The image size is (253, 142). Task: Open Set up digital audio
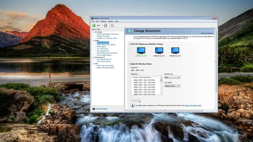pos(103,51)
